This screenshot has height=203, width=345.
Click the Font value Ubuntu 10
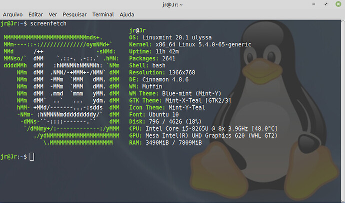click(163, 115)
